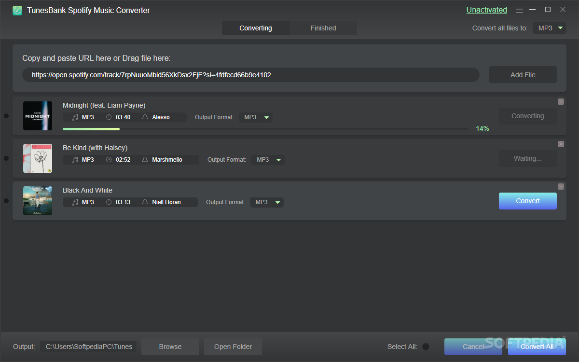This screenshot has height=362, width=579.
Task: Click the Midnight album thumbnail
Action: 38,116
